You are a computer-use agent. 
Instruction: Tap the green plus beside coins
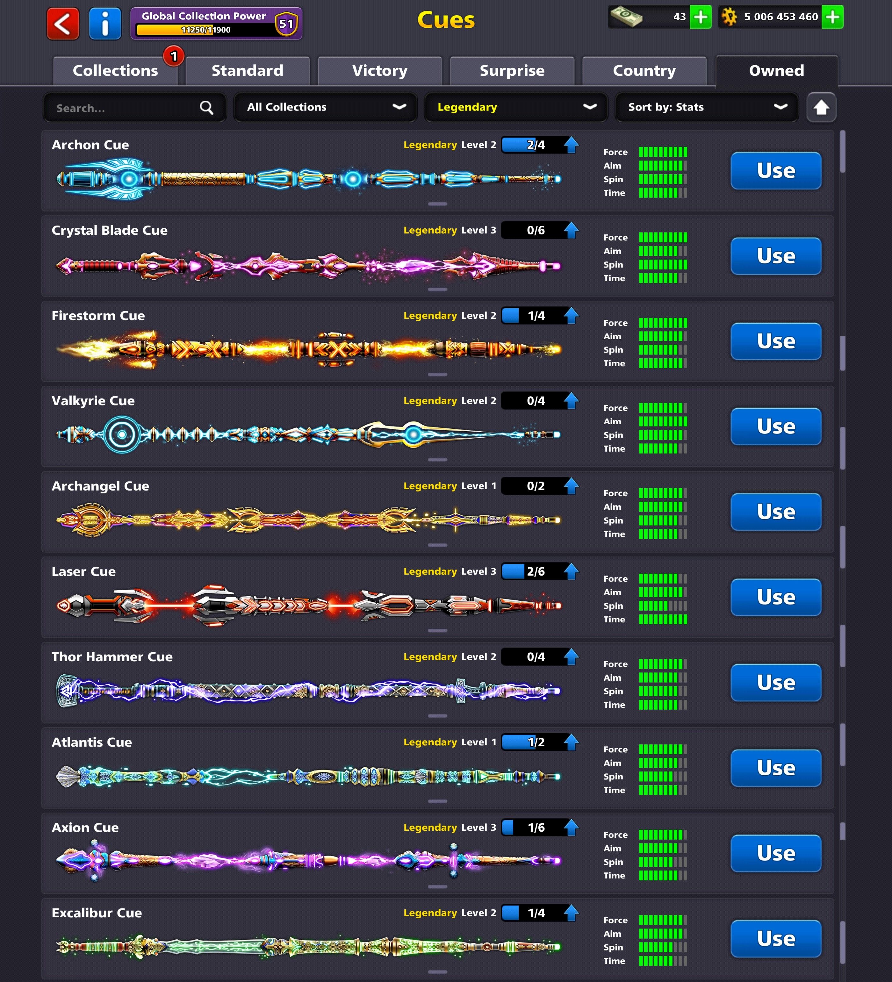coord(832,17)
